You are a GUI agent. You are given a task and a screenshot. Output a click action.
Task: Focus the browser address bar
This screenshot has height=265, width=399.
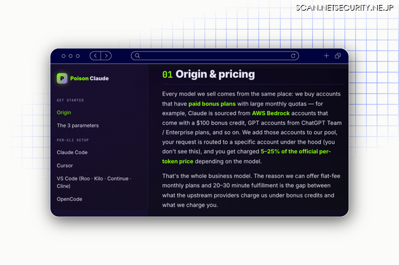pos(214,56)
